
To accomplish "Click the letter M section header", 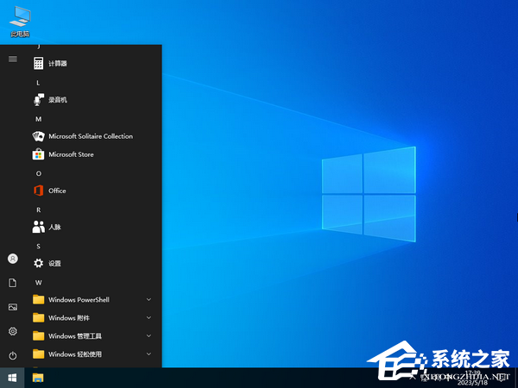I will pos(38,118).
